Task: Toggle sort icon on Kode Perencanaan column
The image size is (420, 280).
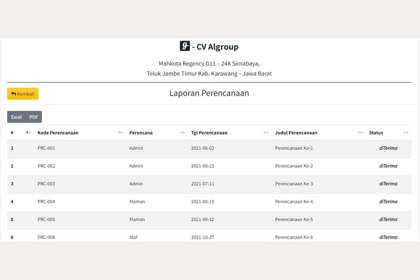Action: [x=120, y=133]
